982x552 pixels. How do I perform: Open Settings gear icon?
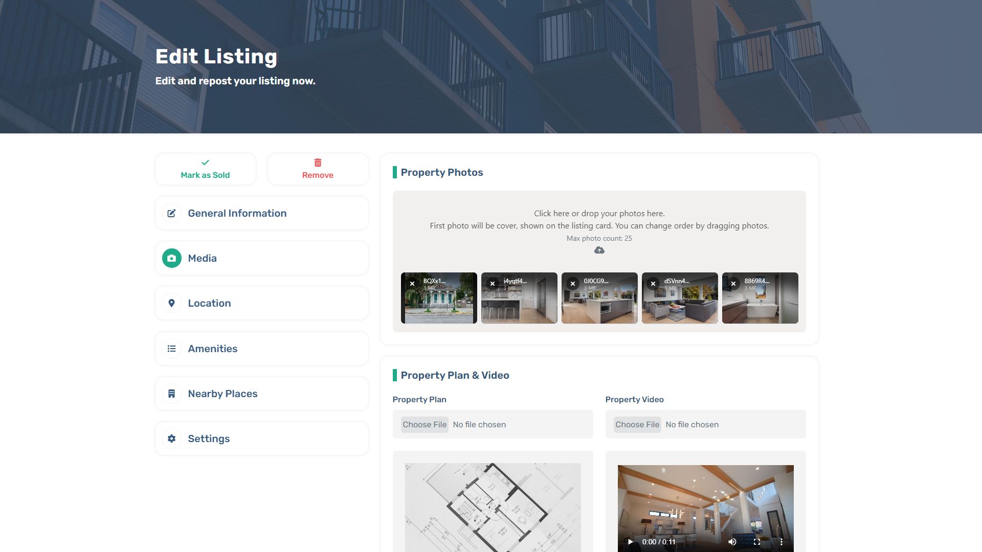point(172,439)
